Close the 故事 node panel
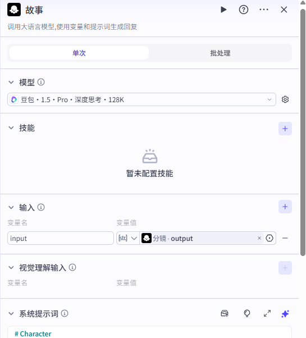 coord(284,10)
